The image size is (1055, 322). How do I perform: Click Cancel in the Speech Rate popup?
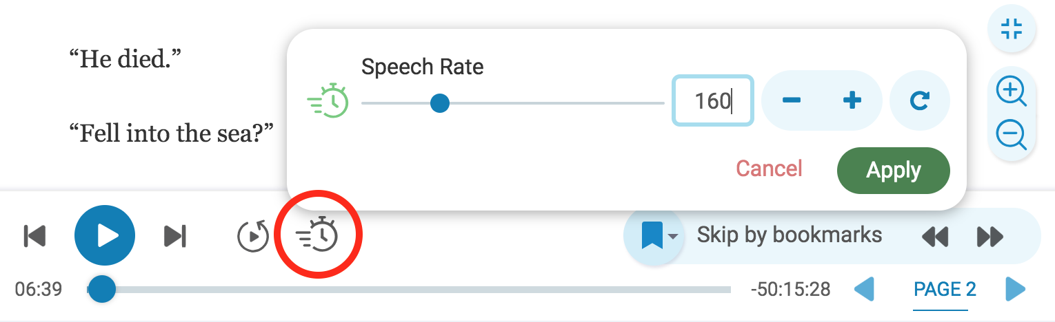click(x=769, y=169)
